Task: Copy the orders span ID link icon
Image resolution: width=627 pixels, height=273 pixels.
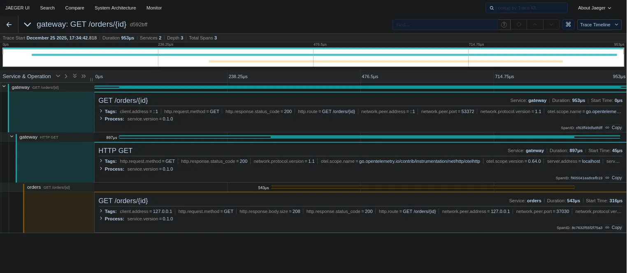Action: (x=607, y=227)
